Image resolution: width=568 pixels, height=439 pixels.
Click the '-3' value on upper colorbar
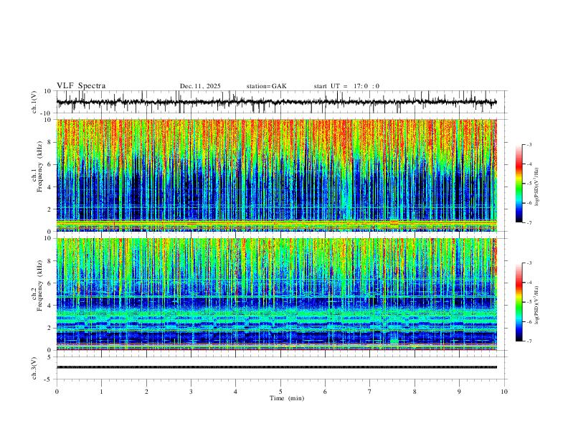pos(529,144)
